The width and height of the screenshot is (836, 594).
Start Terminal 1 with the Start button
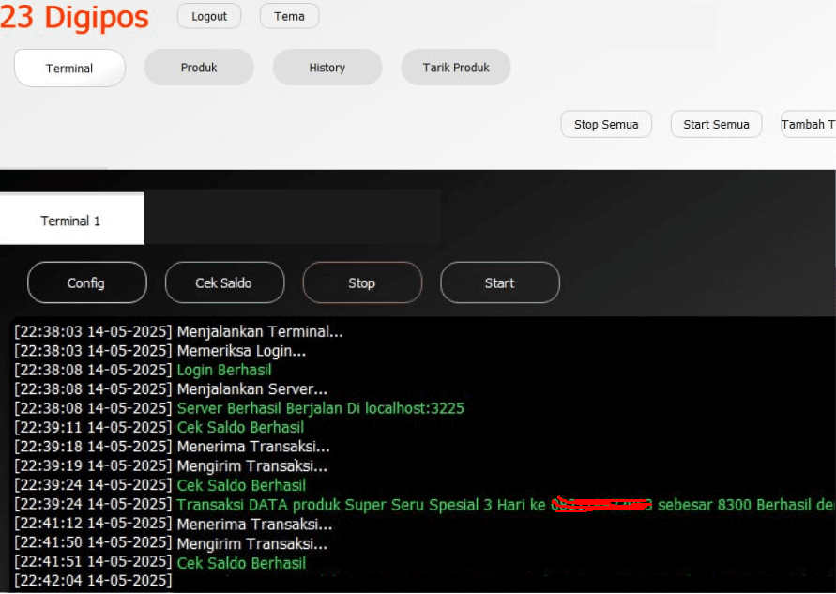pos(499,282)
